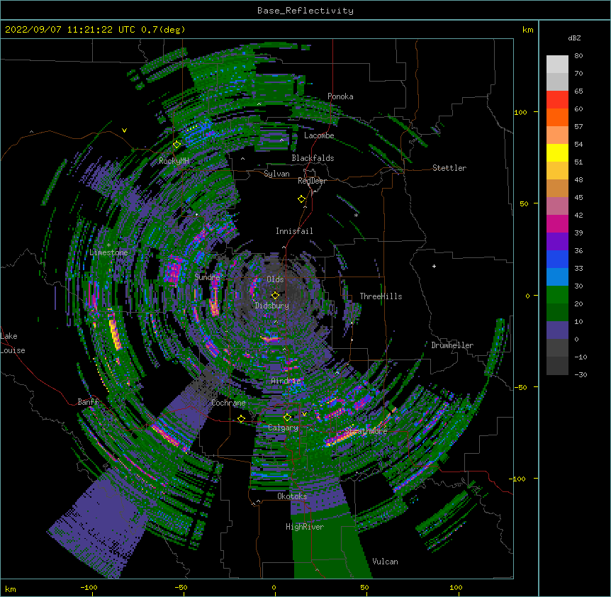Click the 2022/09/07 11:21:22 UTC timestamp
Image resolution: width=611 pixels, height=597 pixels.
click(70, 30)
